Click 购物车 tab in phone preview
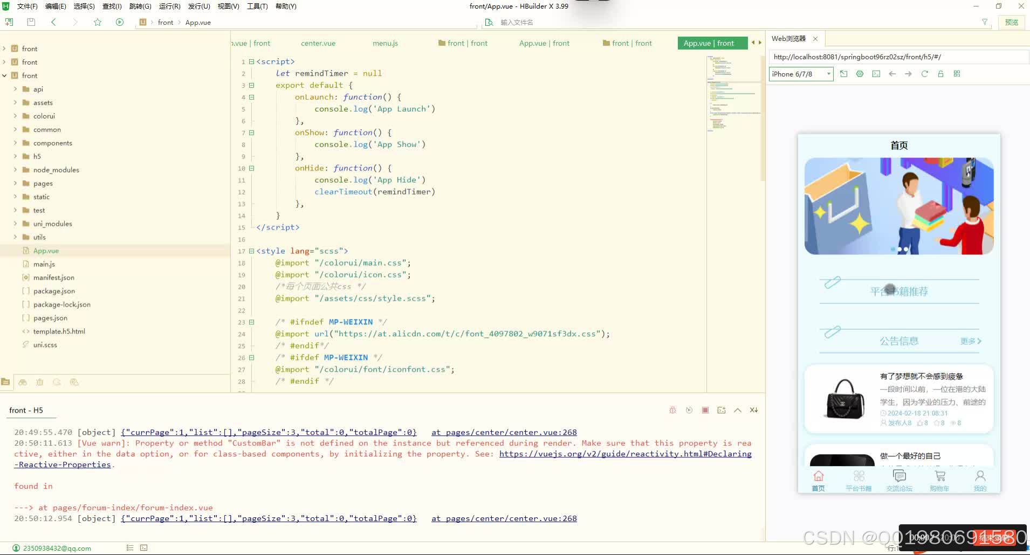The height and width of the screenshot is (555, 1030). tap(939, 481)
